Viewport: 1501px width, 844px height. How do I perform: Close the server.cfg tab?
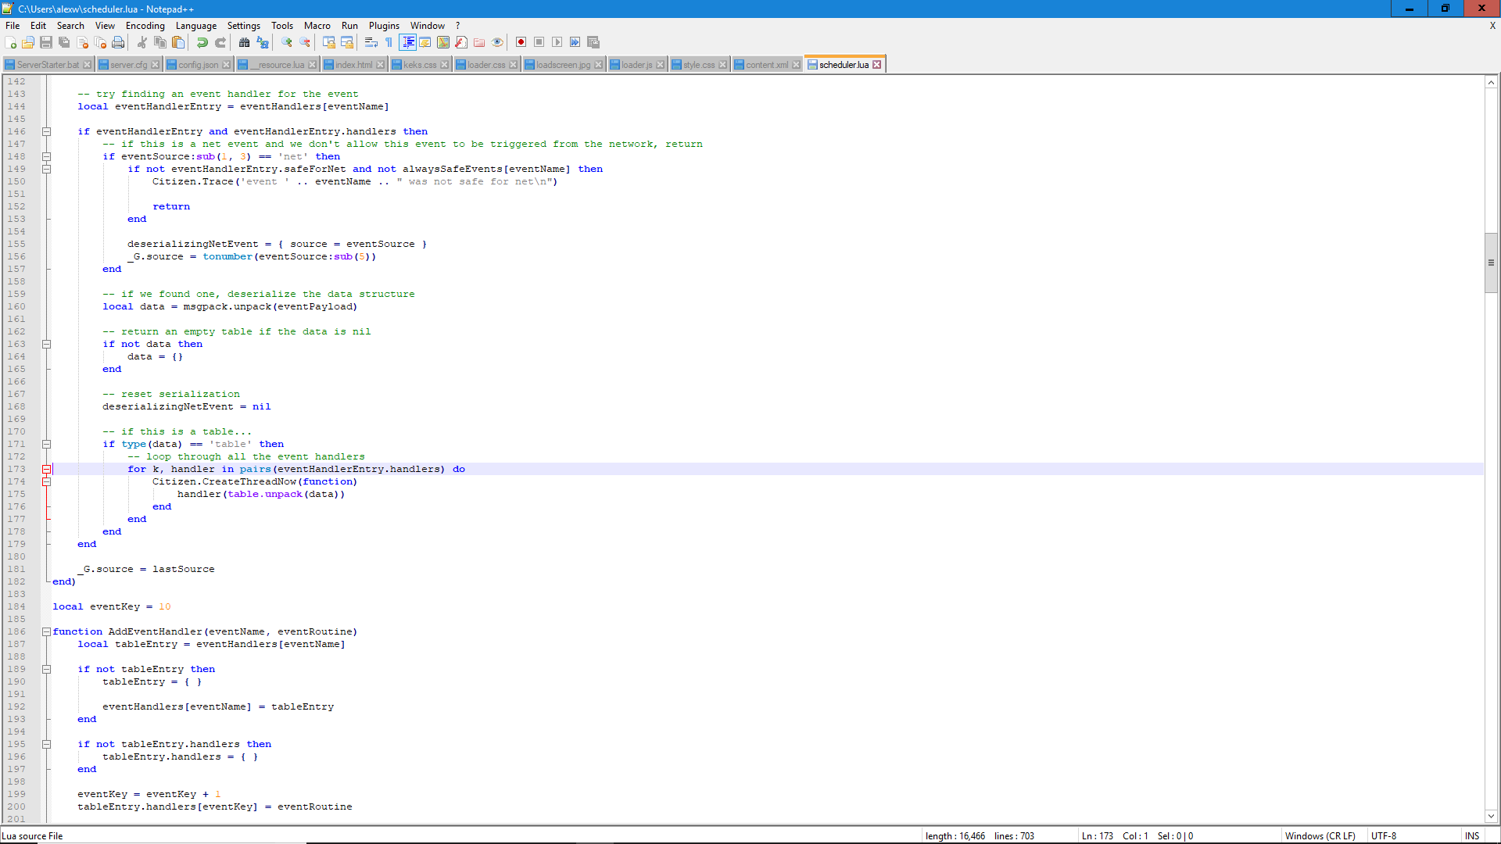pos(155,65)
